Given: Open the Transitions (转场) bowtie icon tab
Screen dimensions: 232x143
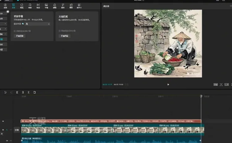Looking at the screenshot, I should (x=38, y=6).
